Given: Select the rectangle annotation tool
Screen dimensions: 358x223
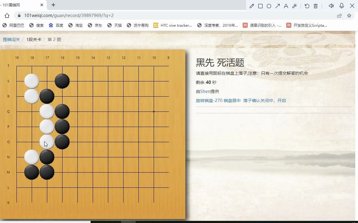Looking at the screenshot, I should click(x=260, y=6).
